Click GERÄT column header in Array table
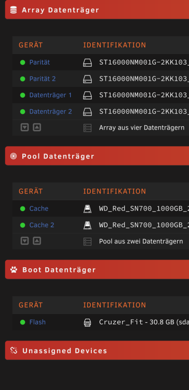Screen dimensions: 189x390 (31, 45)
